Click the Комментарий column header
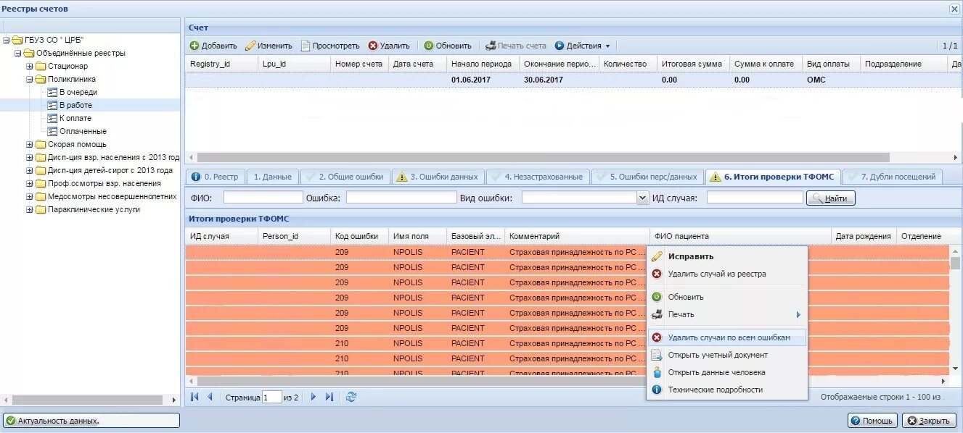This screenshot has height=433, width=963. tap(577, 236)
